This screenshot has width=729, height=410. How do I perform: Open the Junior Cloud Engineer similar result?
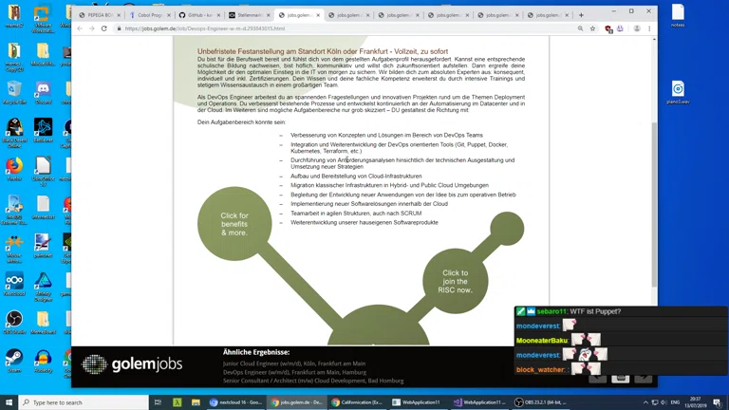coord(294,363)
